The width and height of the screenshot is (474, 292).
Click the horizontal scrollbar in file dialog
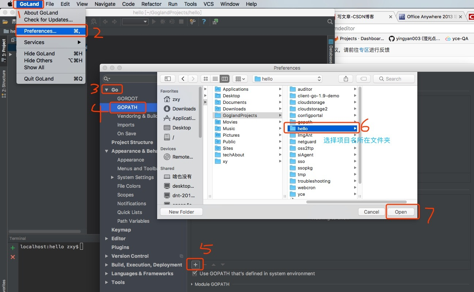pyautogui.click(x=356, y=202)
